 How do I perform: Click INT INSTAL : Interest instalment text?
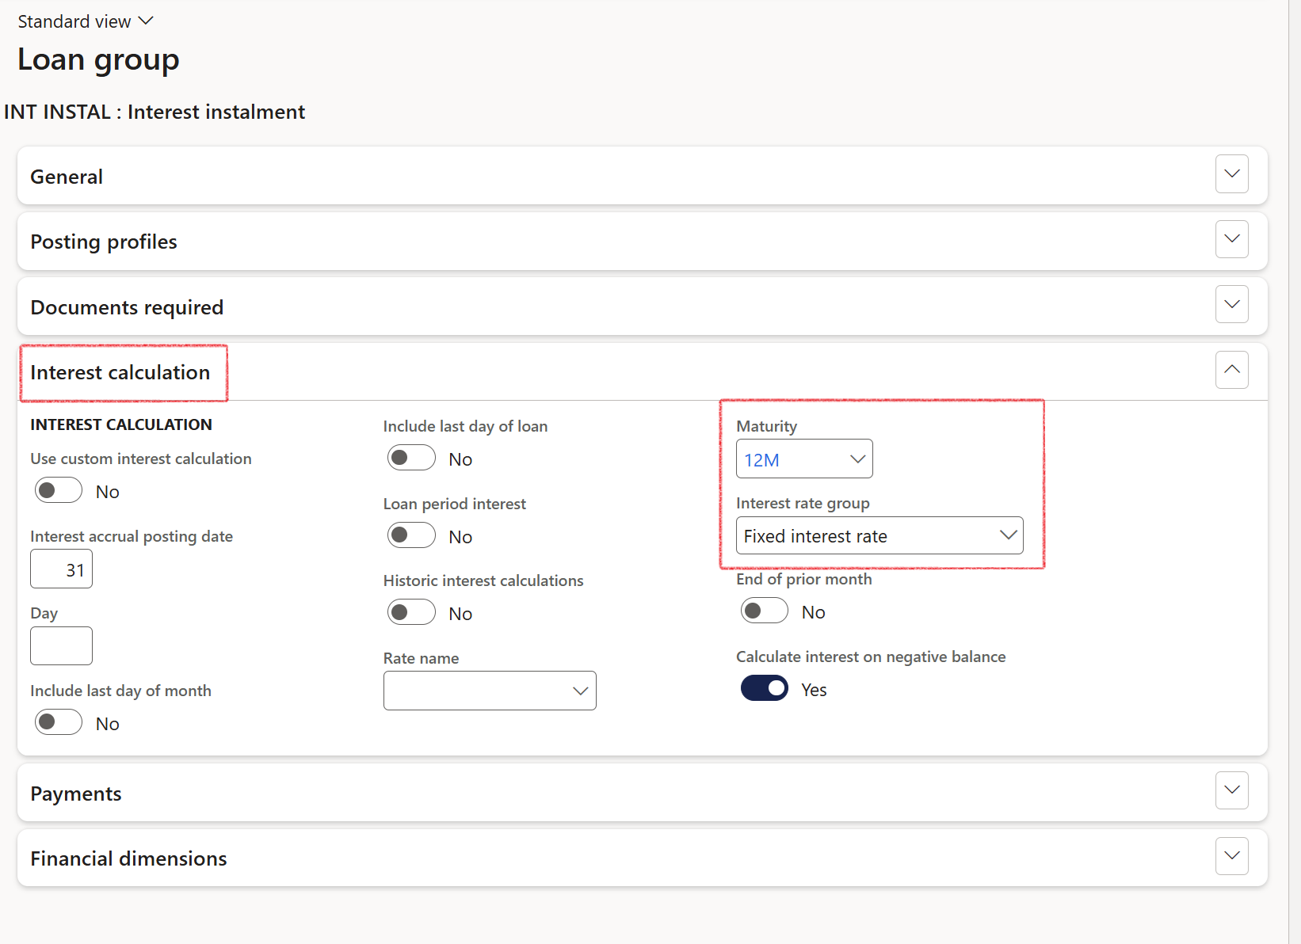pyautogui.click(x=155, y=112)
